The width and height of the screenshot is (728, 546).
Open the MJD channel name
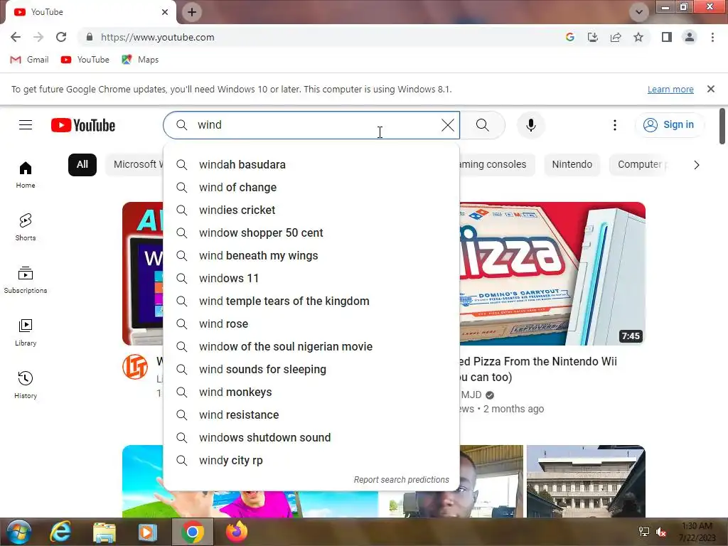click(x=471, y=395)
